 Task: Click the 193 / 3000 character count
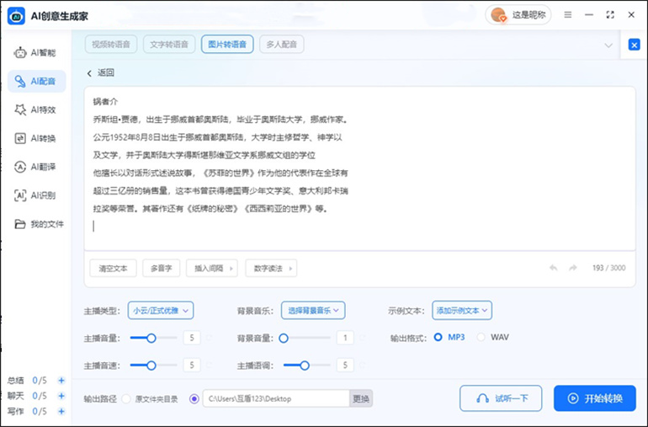pos(608,268)
